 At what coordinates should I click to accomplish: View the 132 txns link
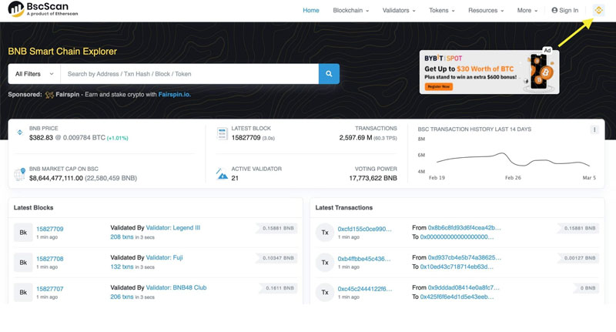122,267
